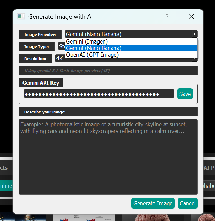
Task: Open heart diagram thumbnail in background window
Action: (x=84, y=218)
